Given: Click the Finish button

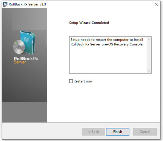Looking at the screenshot, I should [118, 132].
